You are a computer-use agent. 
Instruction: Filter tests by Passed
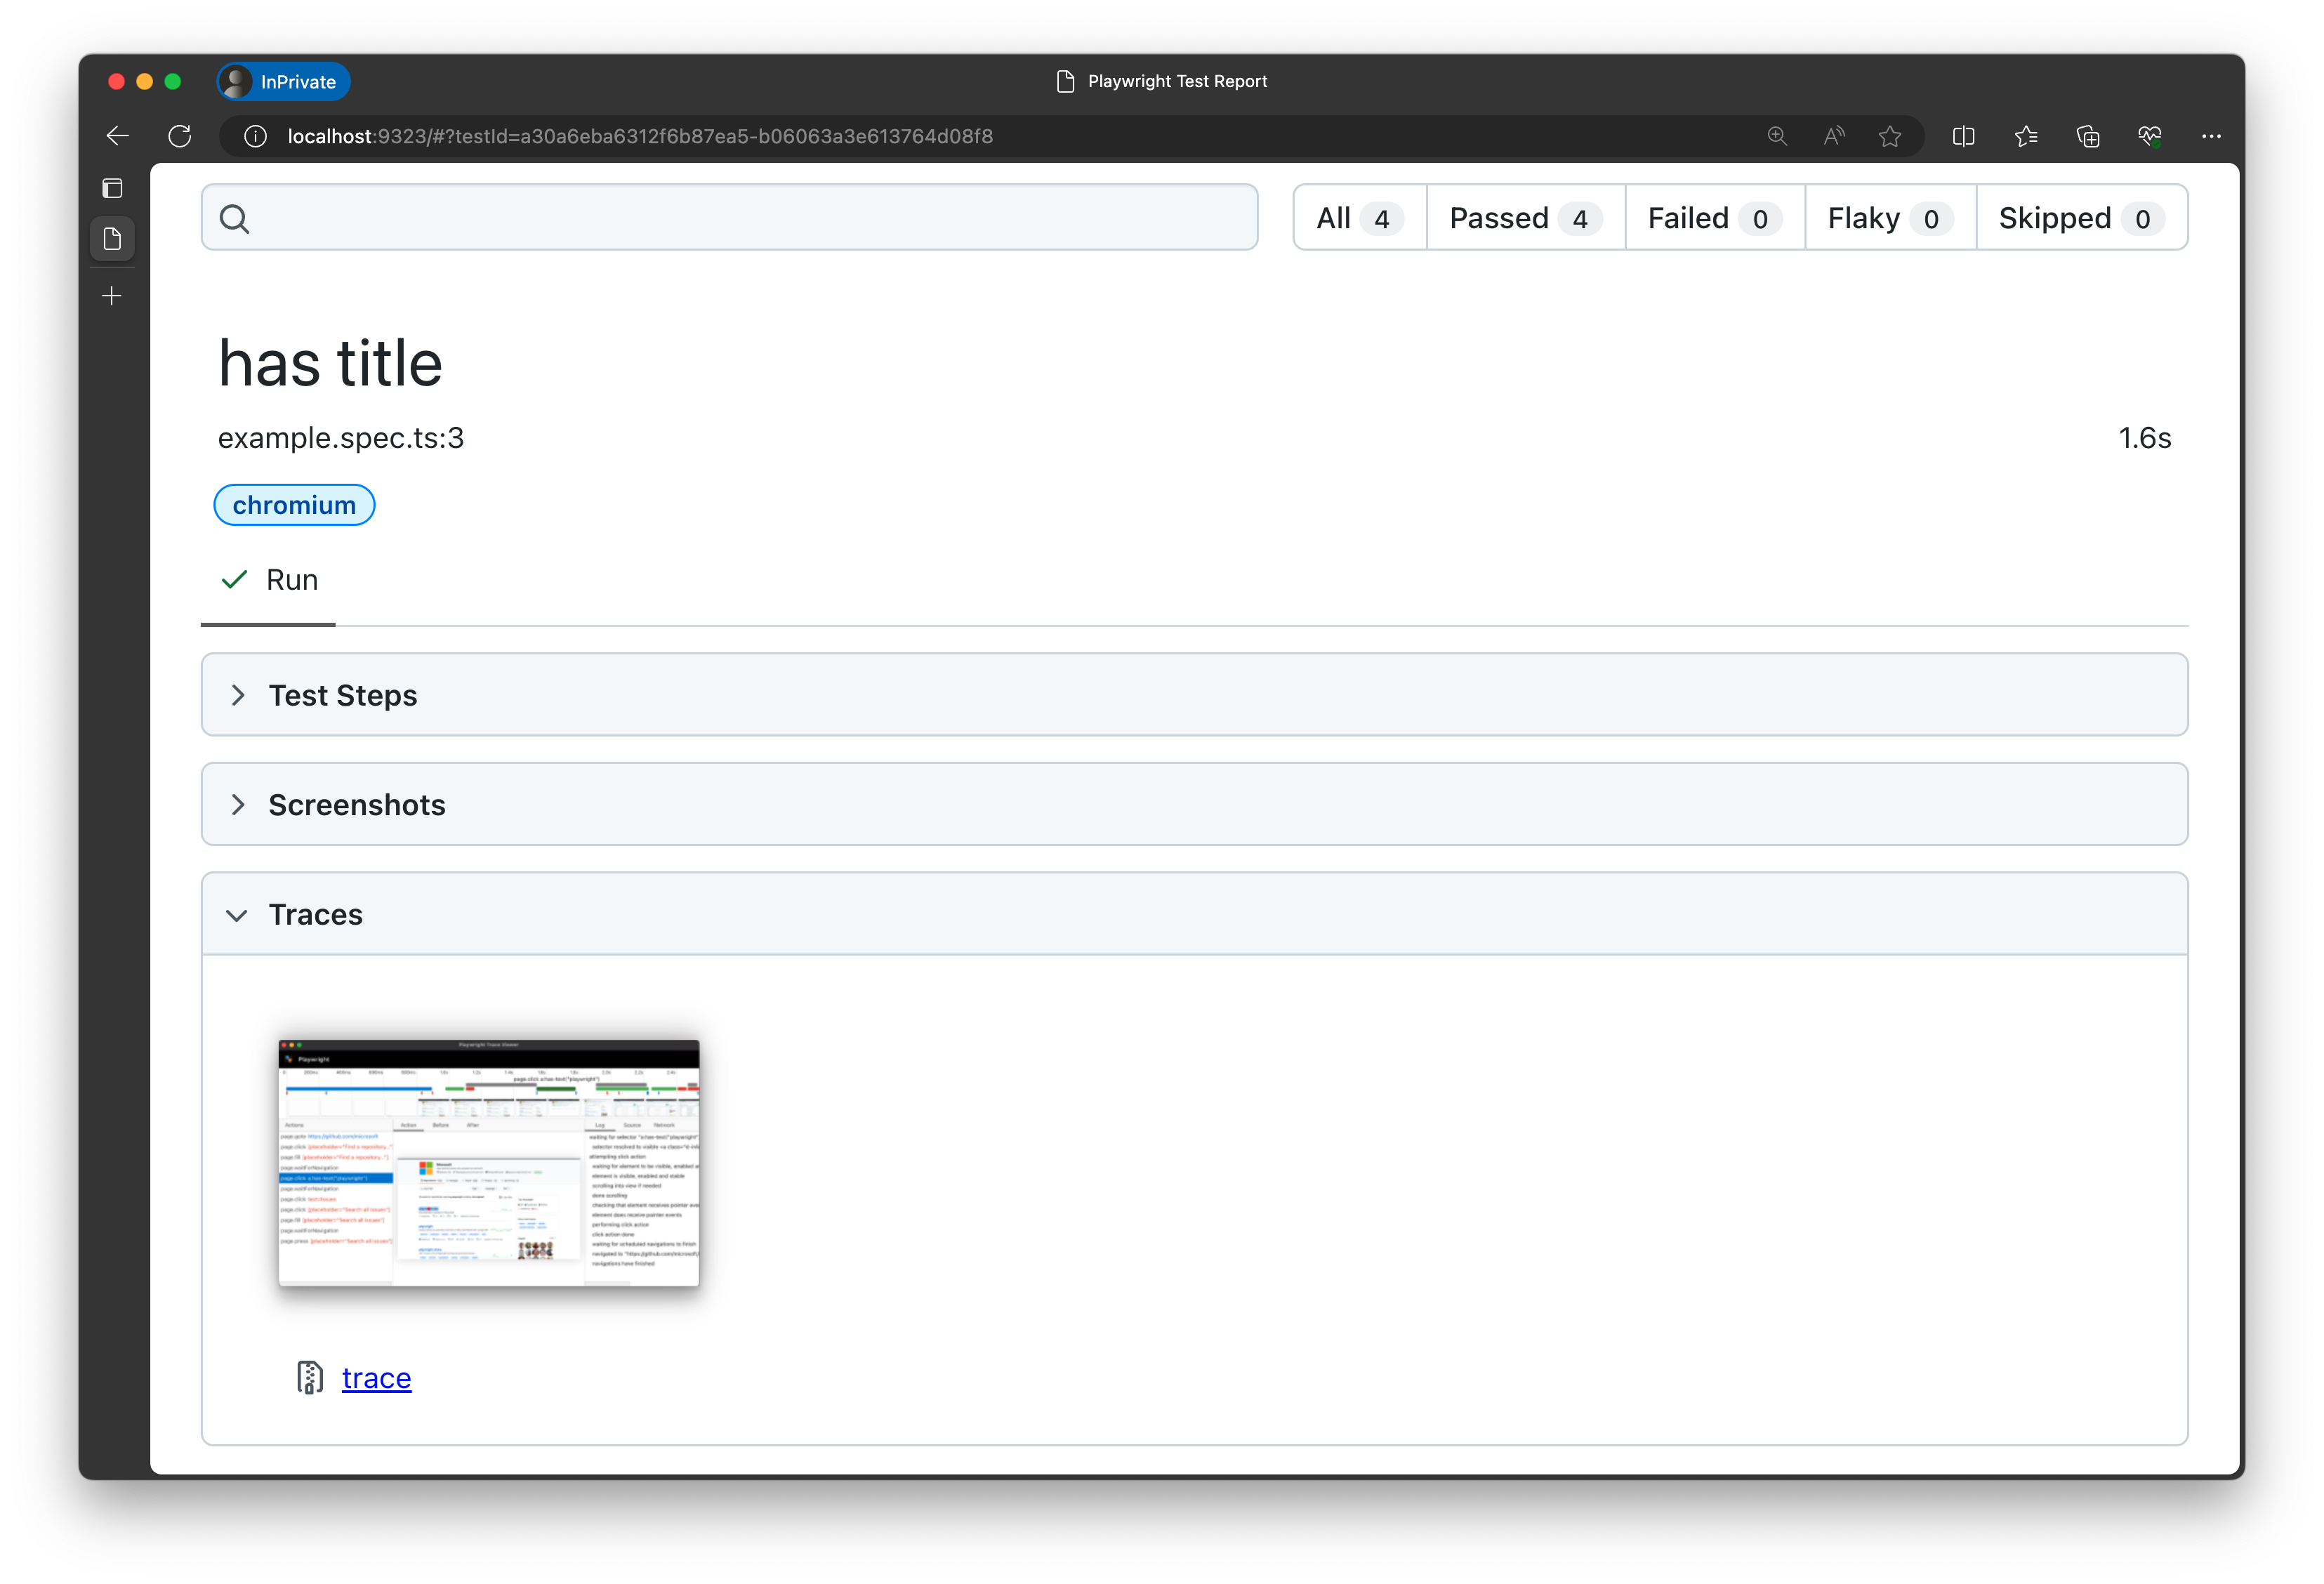(1524, 218)
